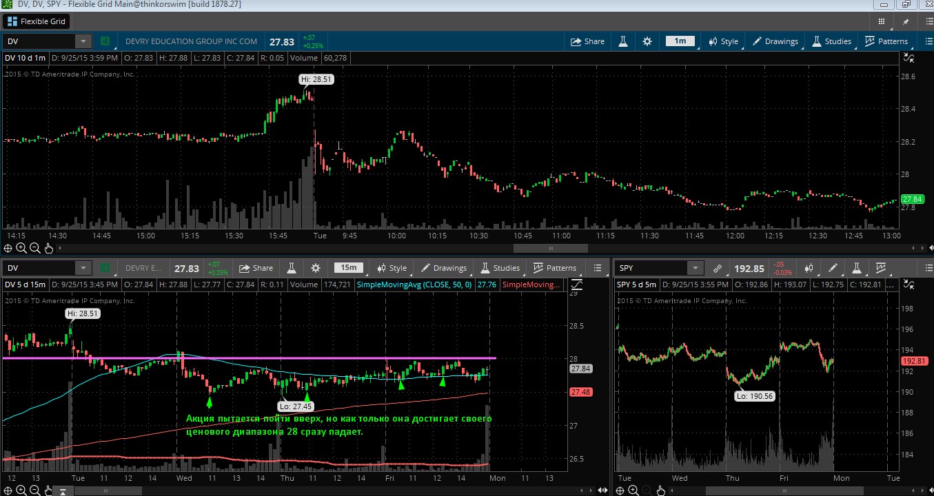Click the Share button in top chart
The image size is (934, 496).
(x=587, y=41)
